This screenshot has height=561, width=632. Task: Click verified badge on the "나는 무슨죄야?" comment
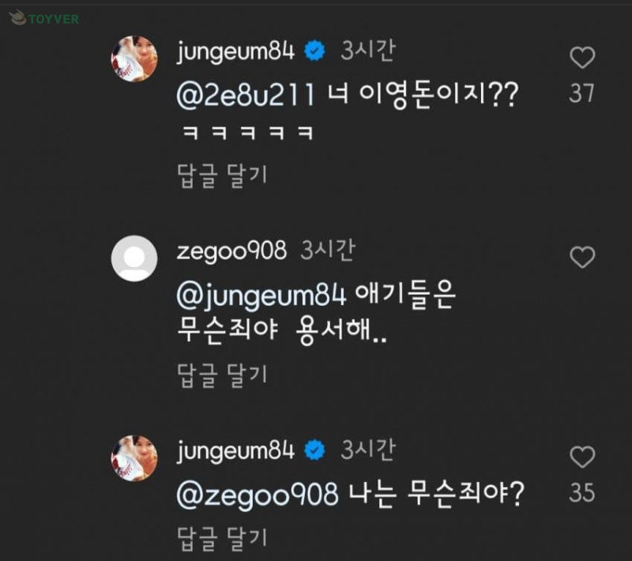tap(315, 450)
